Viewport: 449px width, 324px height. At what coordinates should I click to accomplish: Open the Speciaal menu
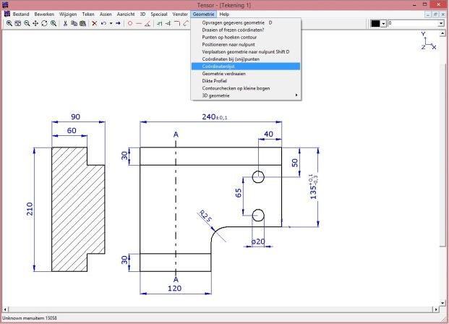tap(159, 14)
